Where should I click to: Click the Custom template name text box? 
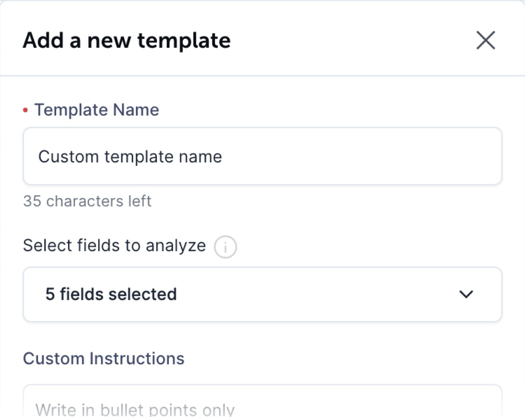pos(262,156)
